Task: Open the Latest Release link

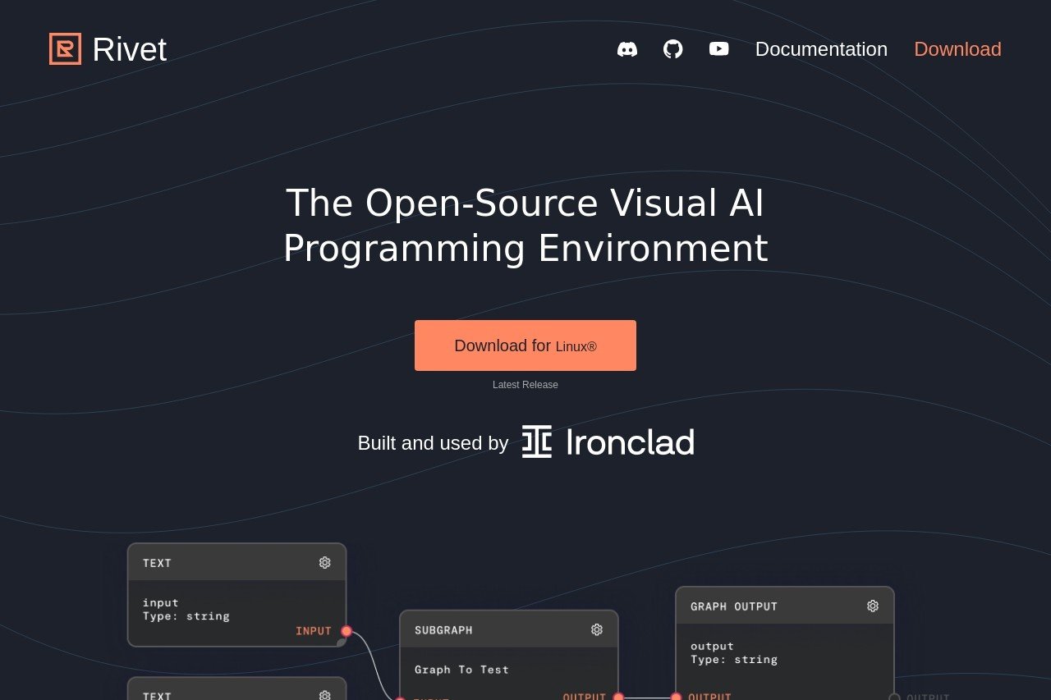Action: point(525,385)
